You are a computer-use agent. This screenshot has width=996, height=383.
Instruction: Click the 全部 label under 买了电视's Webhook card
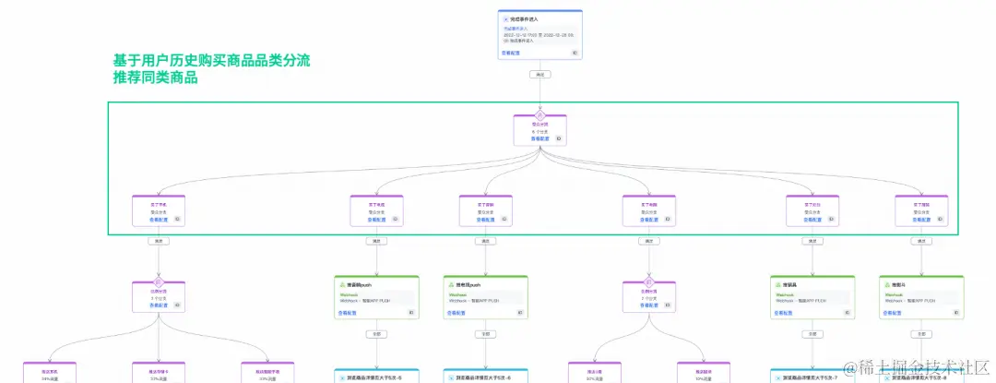pos(376,333)
